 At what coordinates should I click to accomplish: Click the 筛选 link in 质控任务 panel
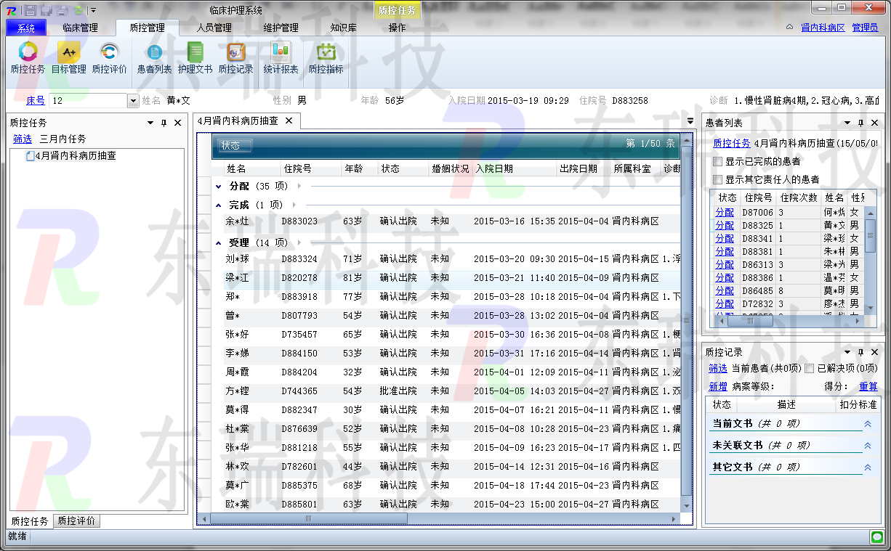point(23,139)
